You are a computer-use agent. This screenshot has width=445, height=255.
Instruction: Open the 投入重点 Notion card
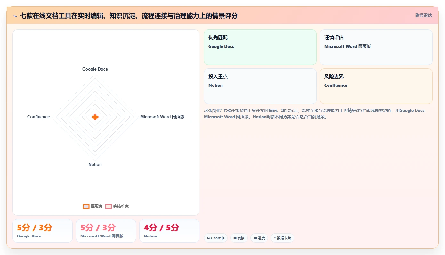pyautogui.click(x=260, y=86)
